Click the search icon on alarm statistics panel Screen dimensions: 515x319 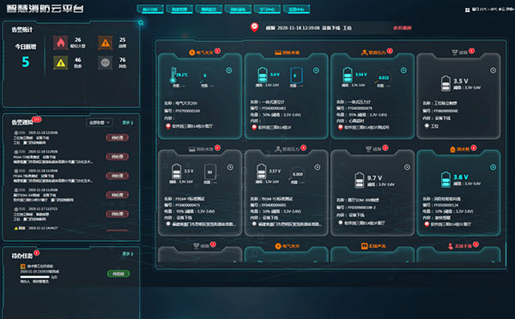(141, 22)
